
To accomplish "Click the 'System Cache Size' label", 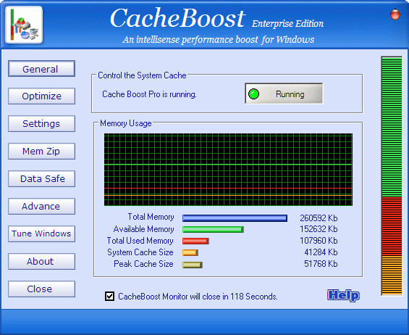I will 140,252.
